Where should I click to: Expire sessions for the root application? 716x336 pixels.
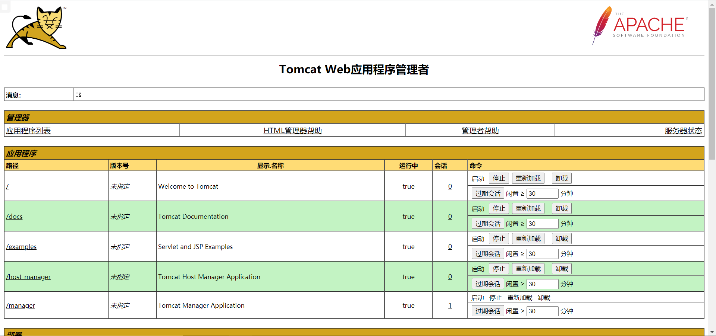488,193
